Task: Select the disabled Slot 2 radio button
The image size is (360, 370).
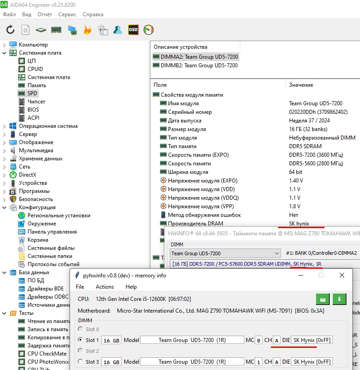Action: click(80, 351)
